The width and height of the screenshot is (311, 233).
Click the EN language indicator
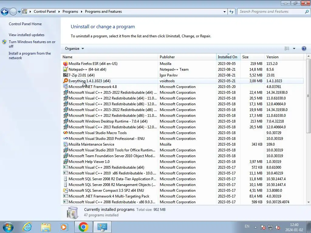(x=247, y=226)
